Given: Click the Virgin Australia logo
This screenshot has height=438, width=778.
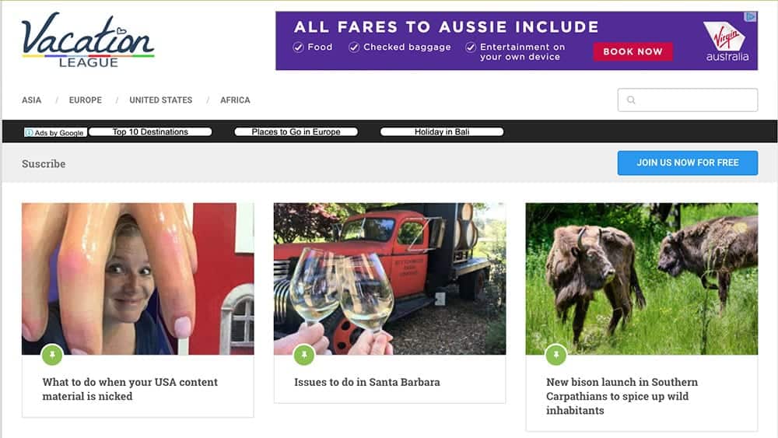Looking at the screenshot, I should click(727, 42).
